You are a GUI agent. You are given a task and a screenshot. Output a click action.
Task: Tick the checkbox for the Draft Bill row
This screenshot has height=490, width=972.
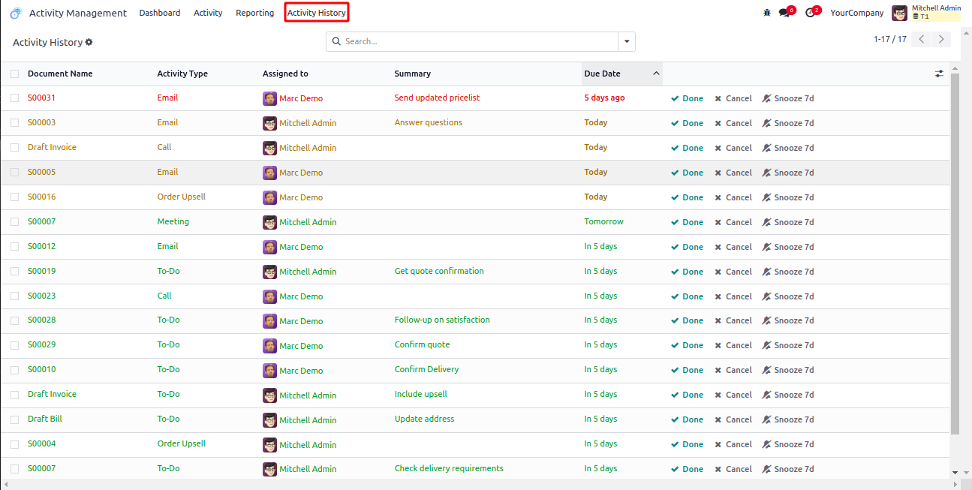pos(15,419)
